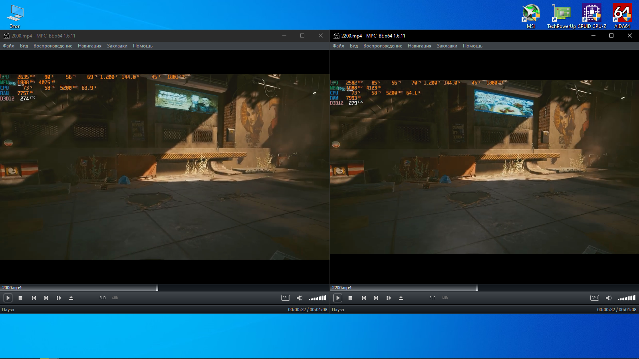The image size is (639, 359).
Task: Play the video in the 2000.mp4 window
Action: coord(8,298)
